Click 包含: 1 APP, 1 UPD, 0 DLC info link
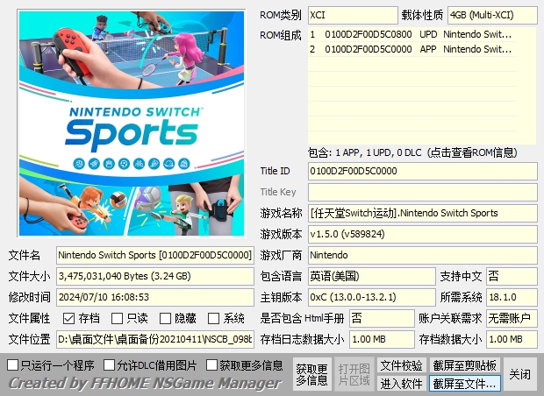 pyautogui.click(x=412, y=152)
